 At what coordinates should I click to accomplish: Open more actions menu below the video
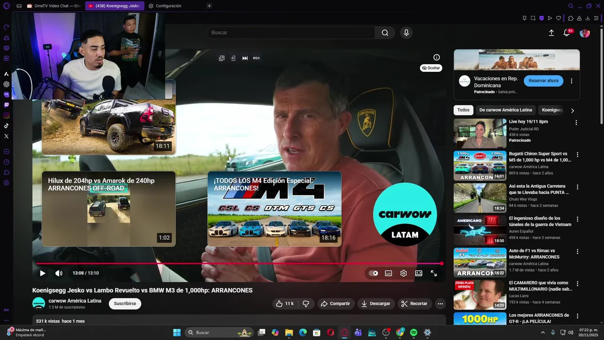click(440, 304)
